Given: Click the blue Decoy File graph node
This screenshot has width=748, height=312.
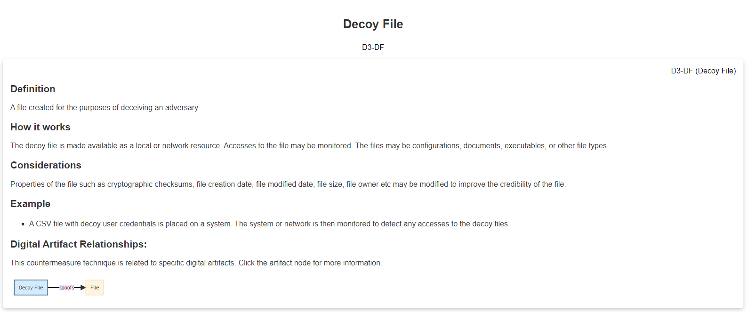Looking at the screenshot, I should (31, 288).
